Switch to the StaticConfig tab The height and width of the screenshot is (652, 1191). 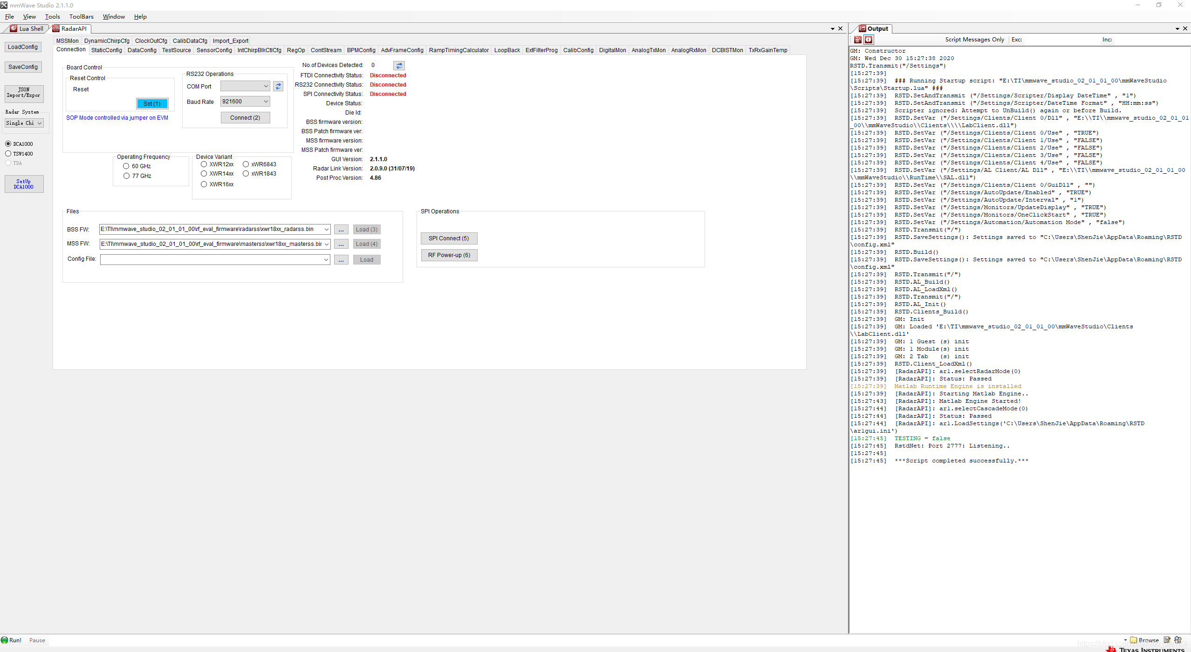click(x=106, y=50)
